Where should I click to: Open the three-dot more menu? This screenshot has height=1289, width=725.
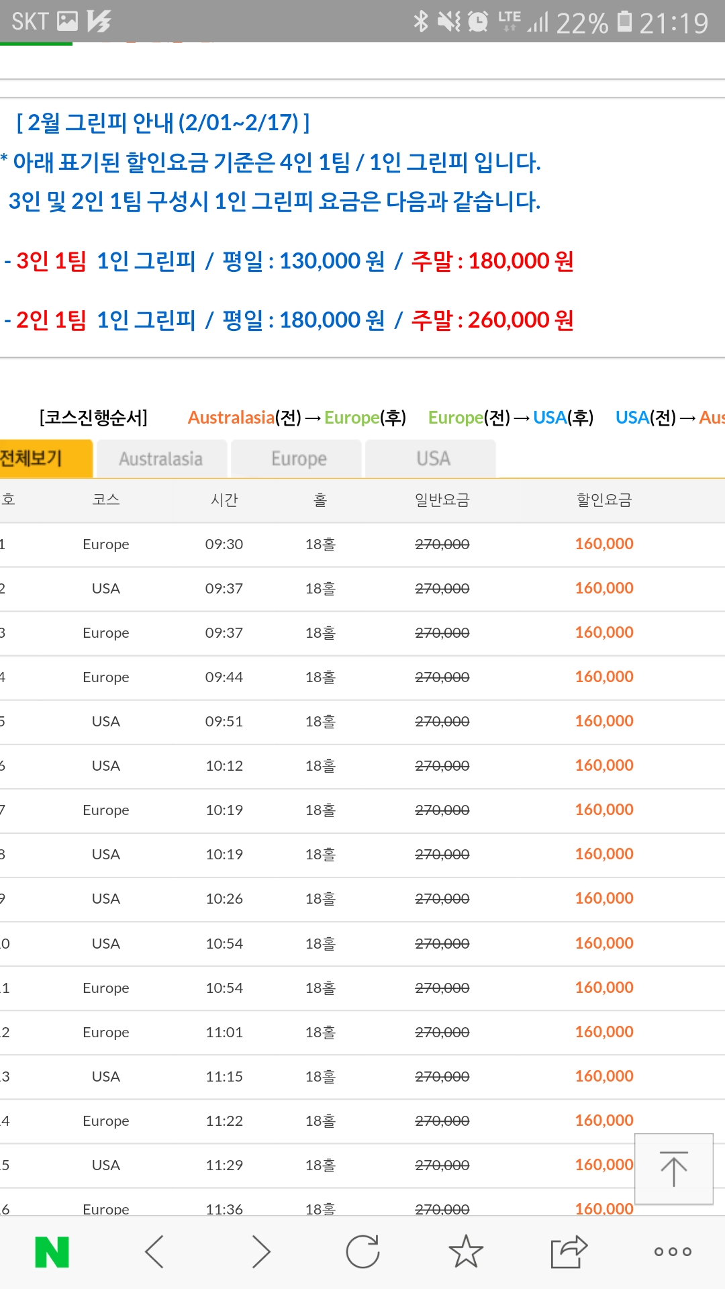click(673, 1252)
